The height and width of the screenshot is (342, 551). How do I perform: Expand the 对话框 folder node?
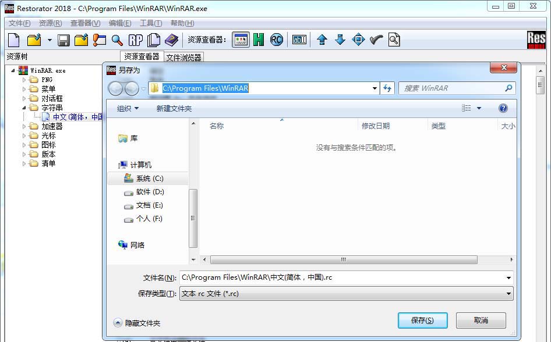coord(24,98)
